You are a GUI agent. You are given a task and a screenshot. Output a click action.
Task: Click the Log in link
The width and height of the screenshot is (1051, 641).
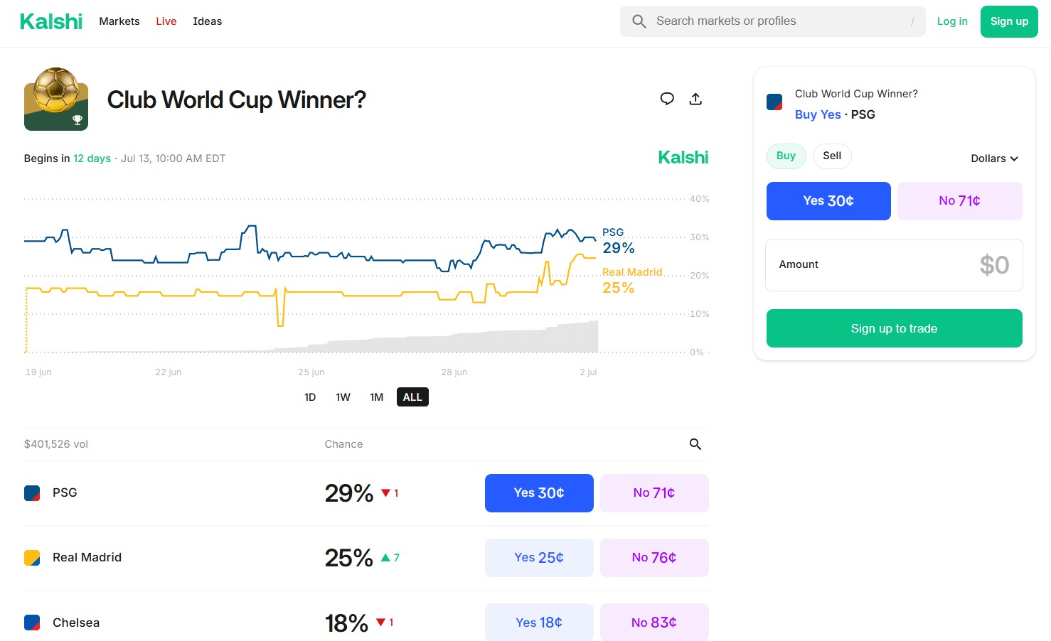pyautogui.click(x=952, y=21)
